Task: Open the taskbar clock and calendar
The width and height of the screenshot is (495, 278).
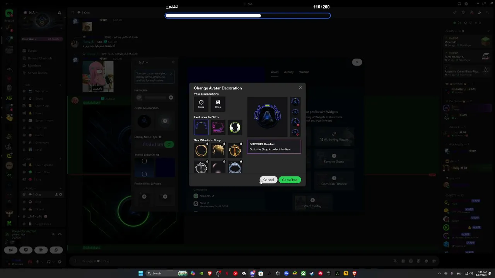Action: click(482, 273)
